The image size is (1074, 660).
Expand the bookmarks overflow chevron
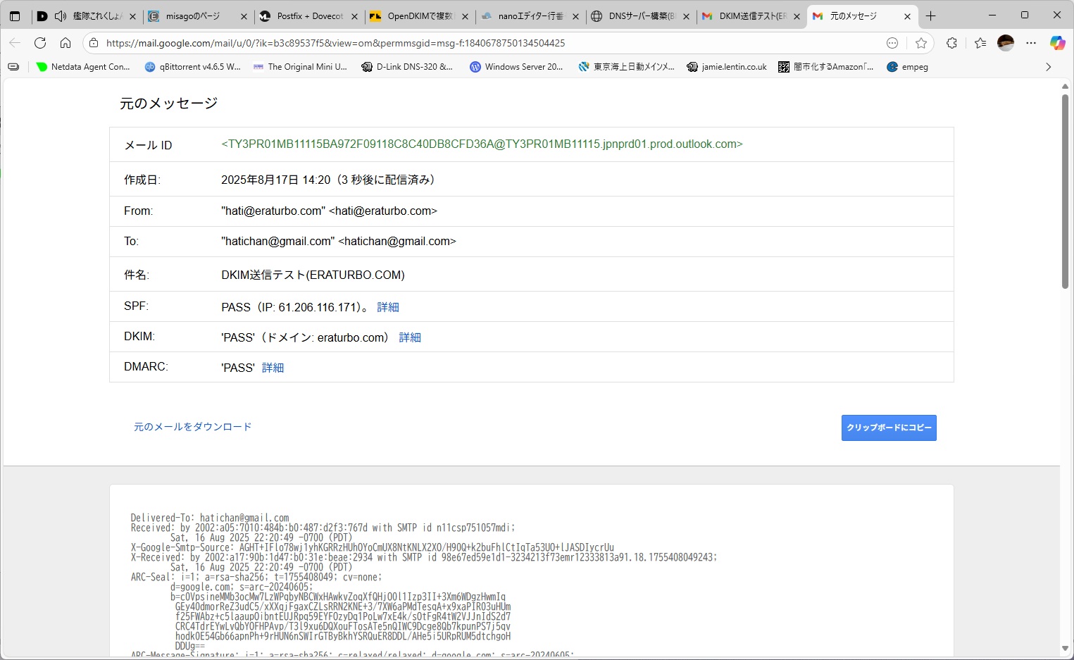click(x=1048, y=67)
